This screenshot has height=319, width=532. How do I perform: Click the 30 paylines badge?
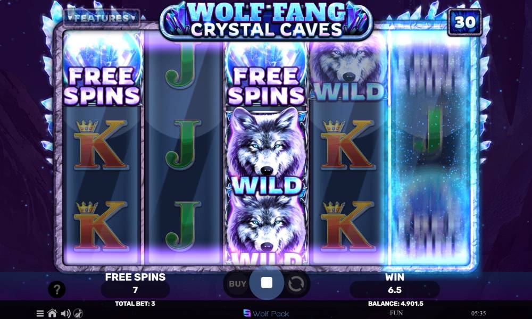464,22
